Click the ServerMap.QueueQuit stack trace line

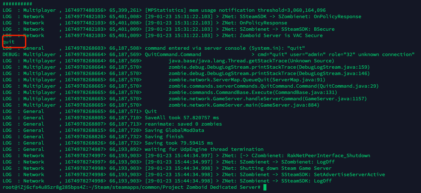coord(164,80)
